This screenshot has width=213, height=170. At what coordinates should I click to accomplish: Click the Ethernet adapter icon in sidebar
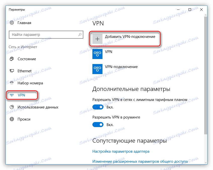pyautogui.click(x=12, y=71)
